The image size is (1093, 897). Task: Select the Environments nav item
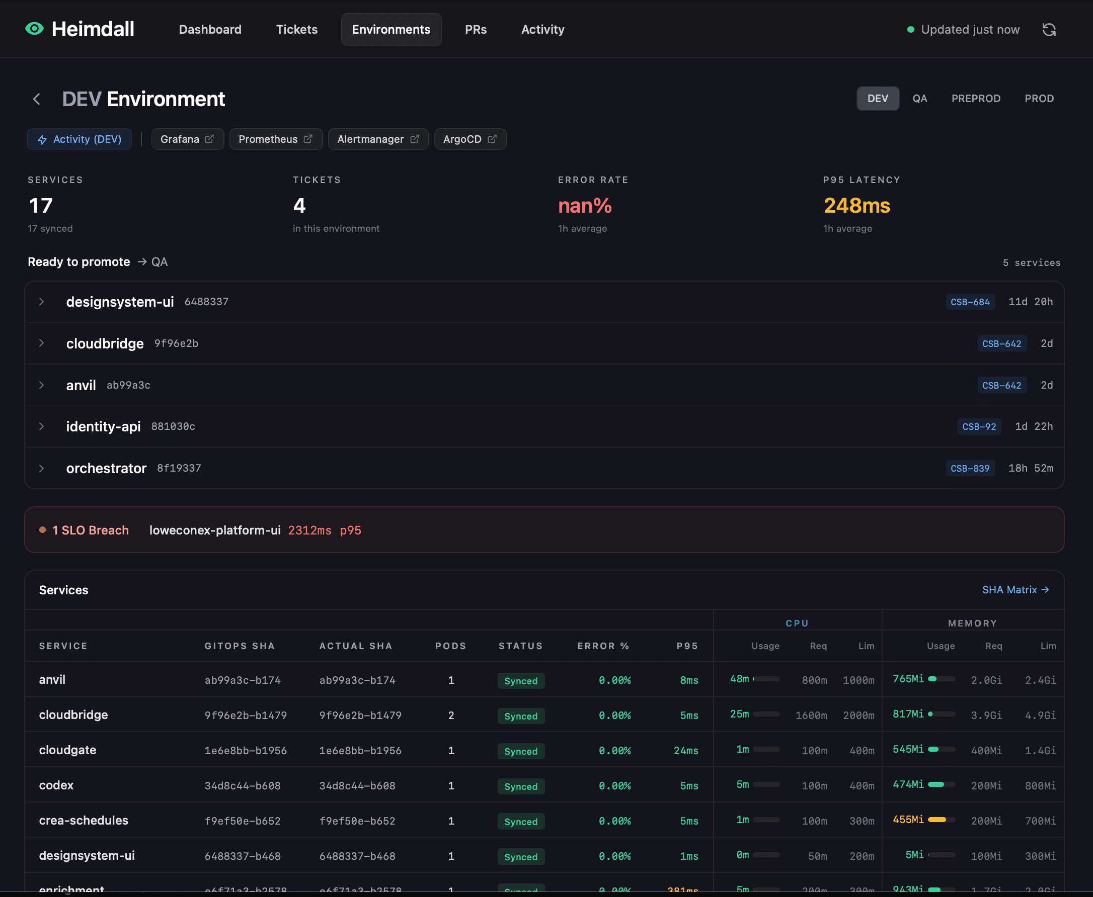tap(391, 30)
